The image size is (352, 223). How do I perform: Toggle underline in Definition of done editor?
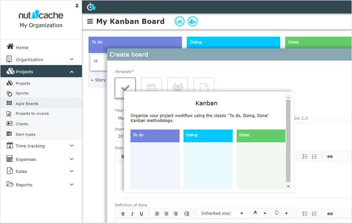(141, 214)
